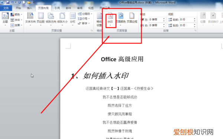The height and width of the screenshot is (139, 223).
Task: Select Page Layout (页面布局) tab
Action: pos(43,8)
